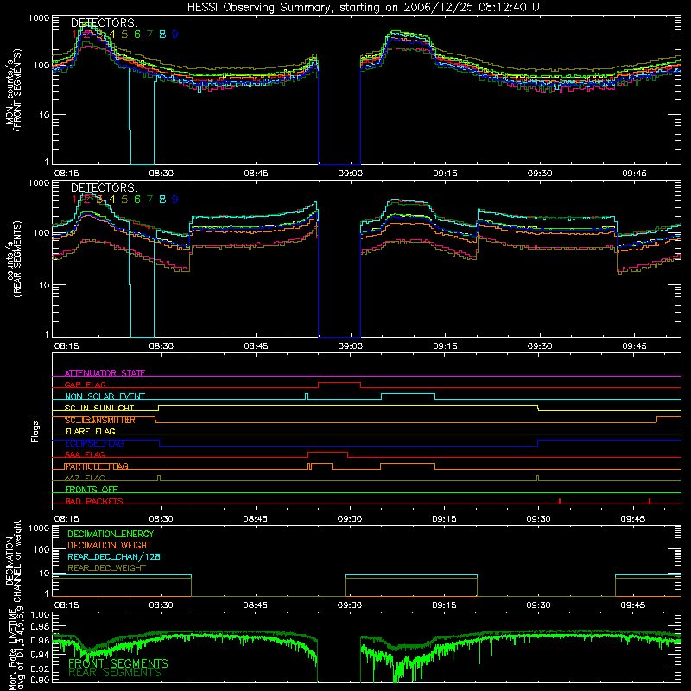Click the 0.94 tick on livetime axis
691x691 pixels.
point(41,655)
